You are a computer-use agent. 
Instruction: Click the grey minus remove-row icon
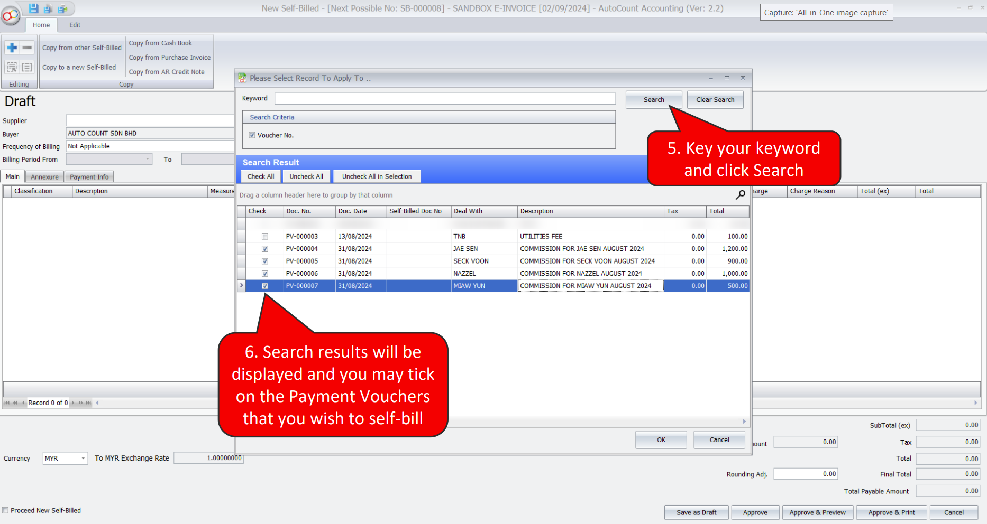coord(27,48)
